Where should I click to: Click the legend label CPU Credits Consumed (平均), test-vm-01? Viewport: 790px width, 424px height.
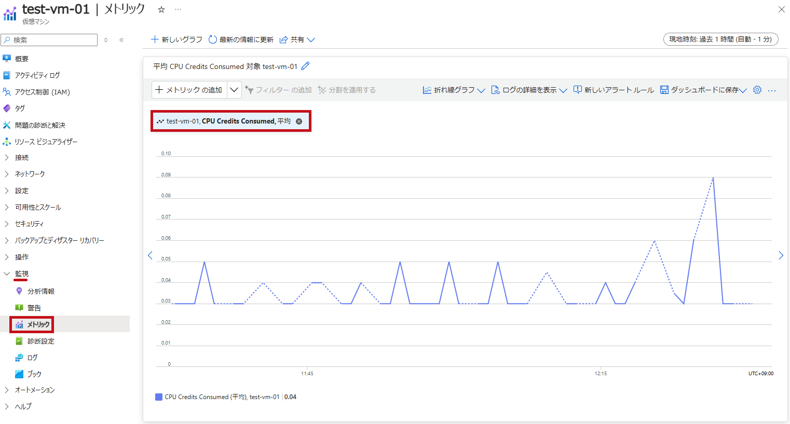[222, 397]
